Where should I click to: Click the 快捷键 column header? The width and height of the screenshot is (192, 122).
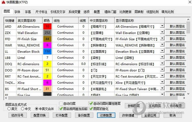tap(10, 21)
